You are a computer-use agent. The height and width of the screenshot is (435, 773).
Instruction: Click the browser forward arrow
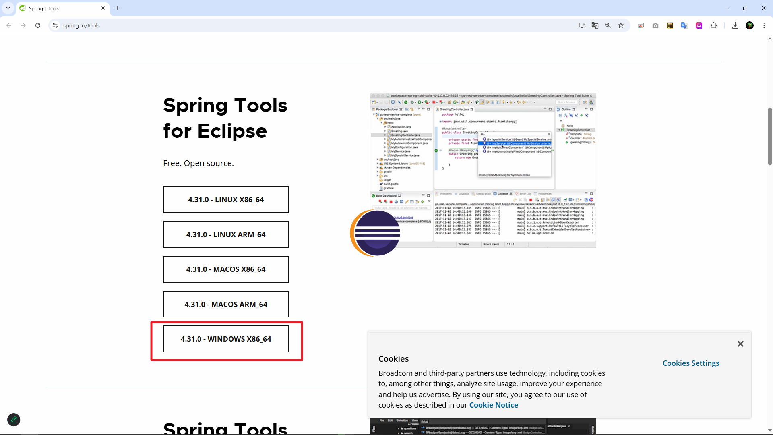23,25
